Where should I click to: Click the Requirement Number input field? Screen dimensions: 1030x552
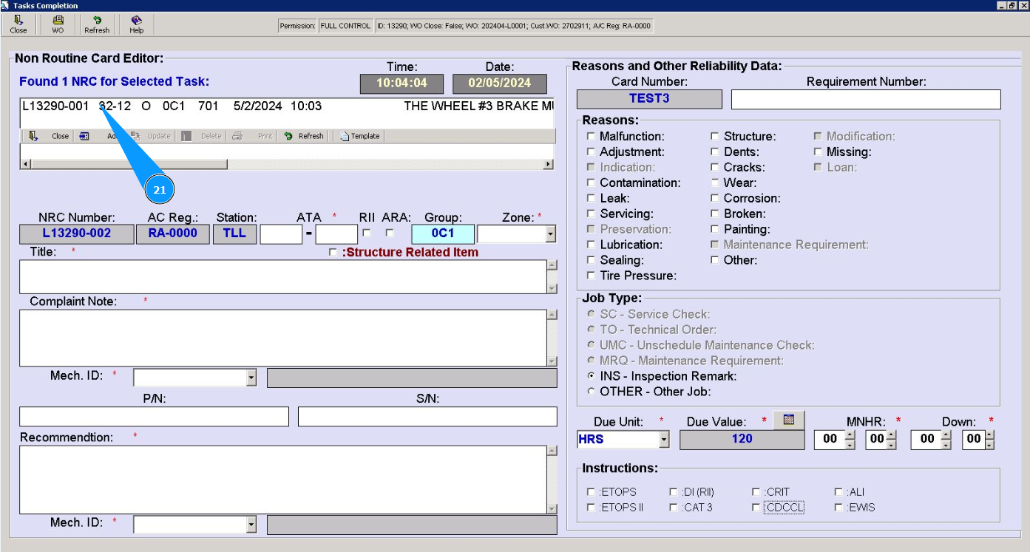pos(865,99)
